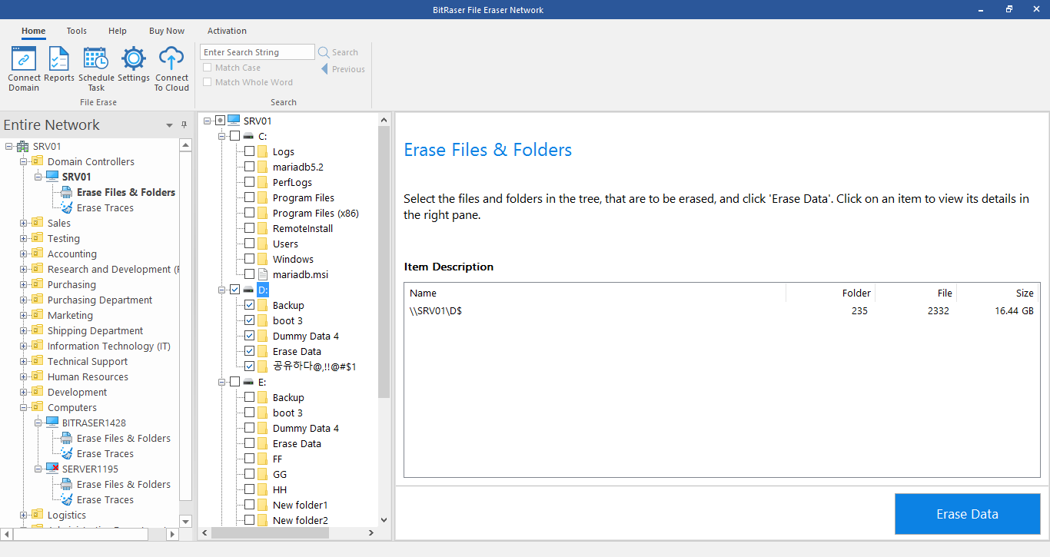Open the Reports icon
The height and width of the screenshot is (557, 1050).
pyautogui.click(x=59, y=58)
